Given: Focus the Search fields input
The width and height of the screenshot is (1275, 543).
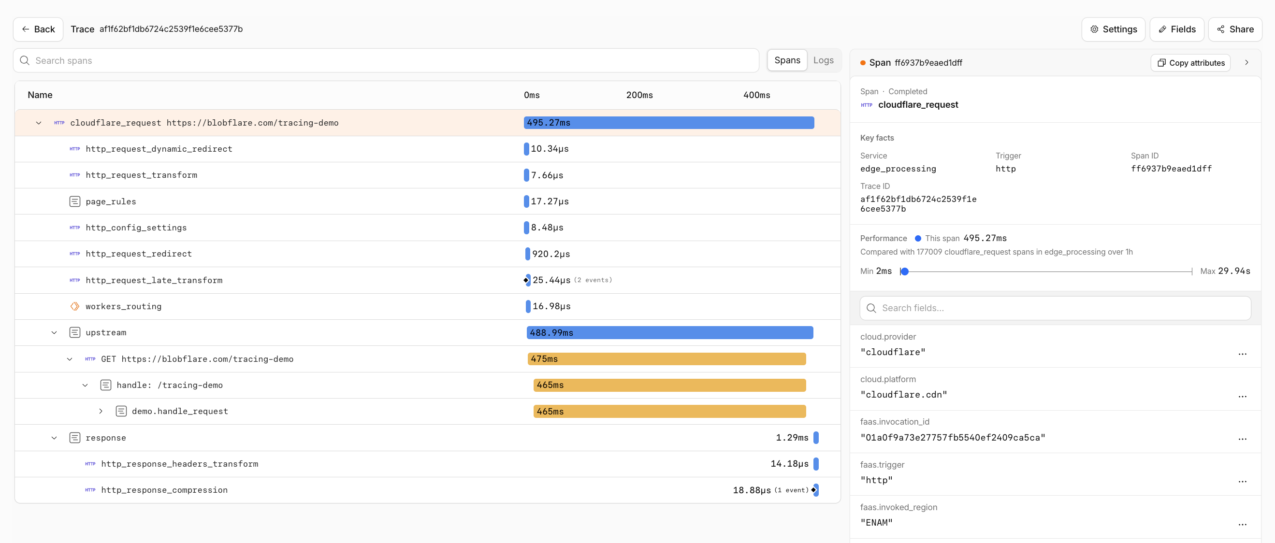Looking at the screenshot, I should 1055,308.
